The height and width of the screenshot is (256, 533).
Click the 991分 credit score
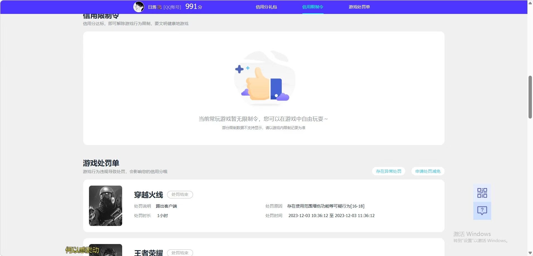pyautogui.click(x=194, y=7)
